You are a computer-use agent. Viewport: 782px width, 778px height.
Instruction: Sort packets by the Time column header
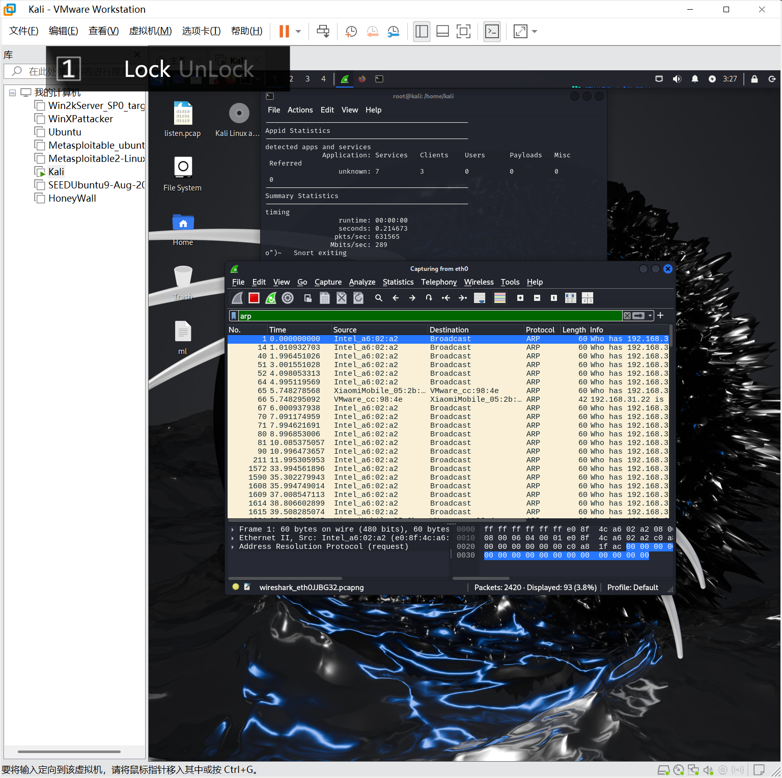pos(299,330)
